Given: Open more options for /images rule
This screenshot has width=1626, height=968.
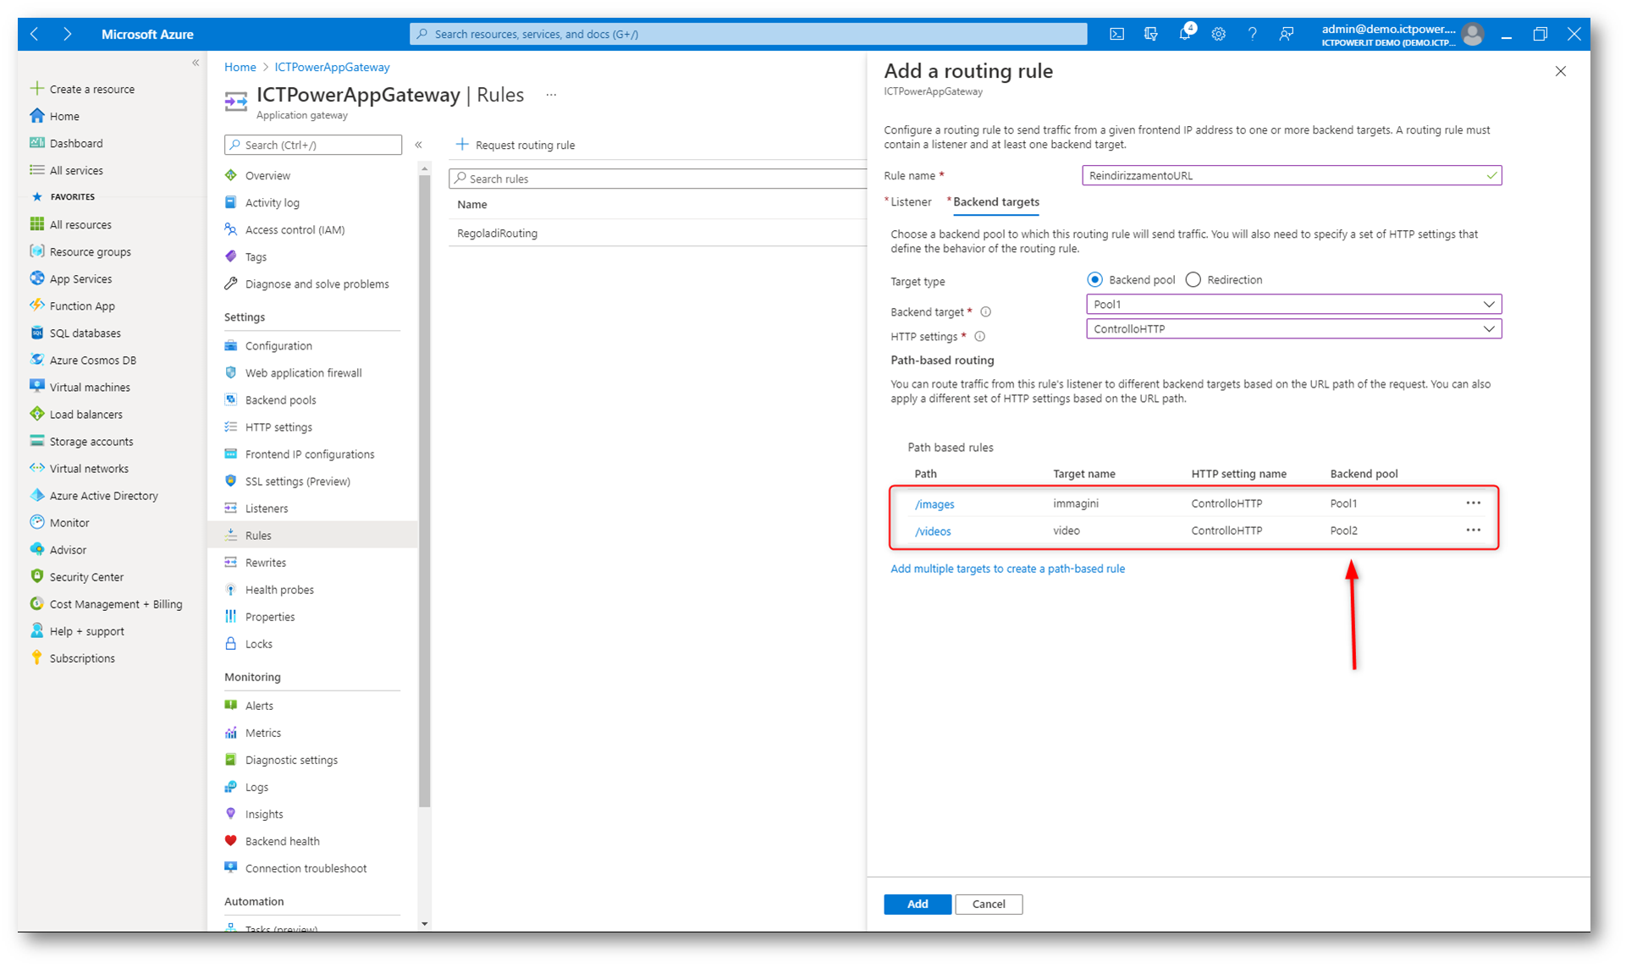Looking at the screenshot, I should [1473, 503].
